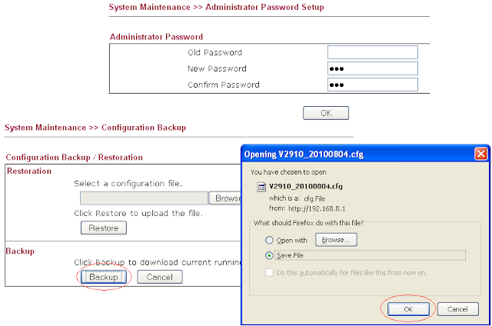Click the Configuration Backup page heading
Viewport: 492px width, 326px height.
[x=95, y=128]
